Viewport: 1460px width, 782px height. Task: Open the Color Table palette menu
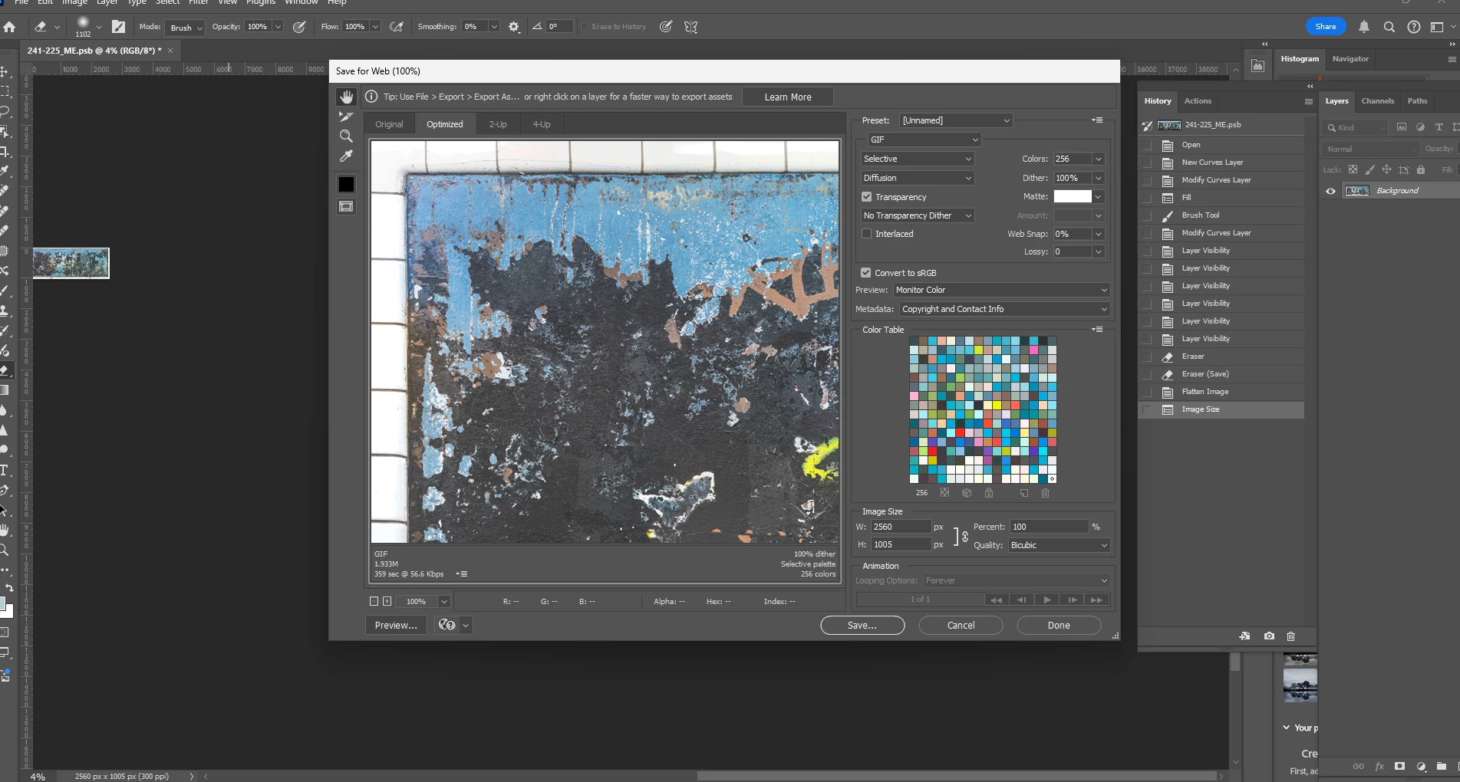(1098, 330)
